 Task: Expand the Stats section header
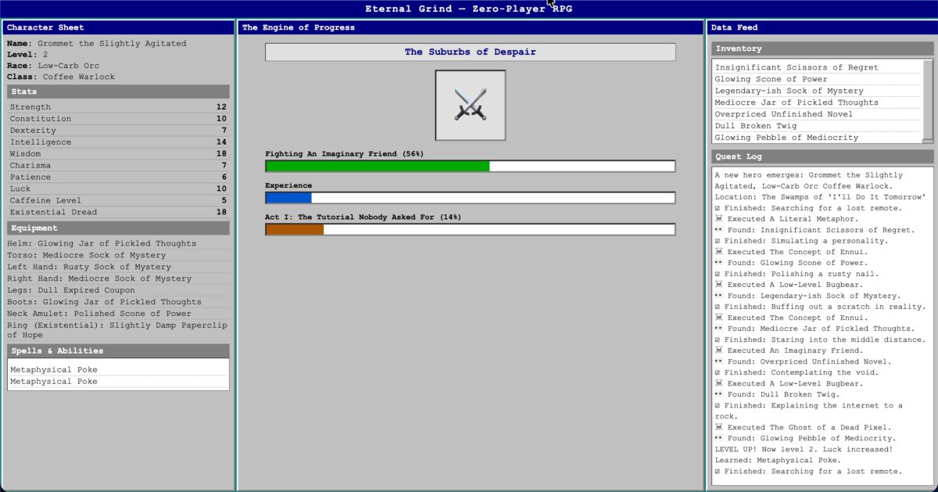point(117,92)
